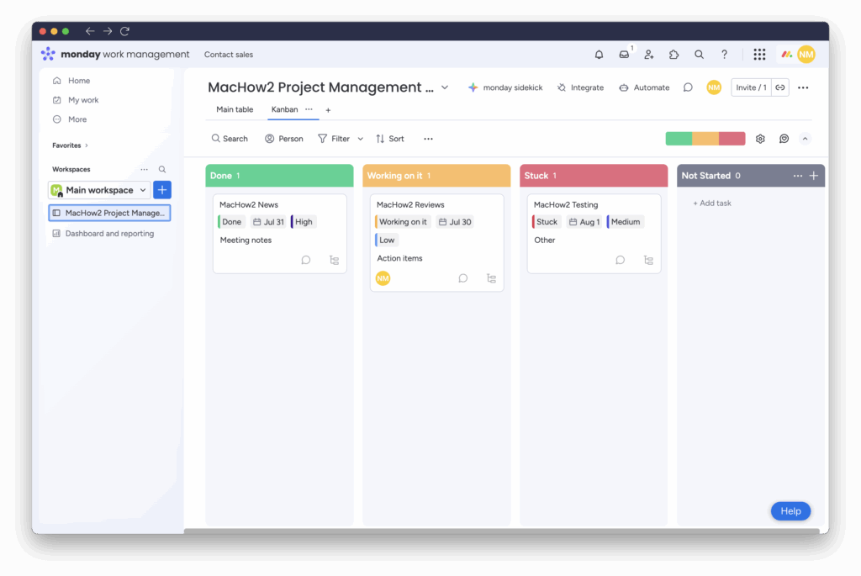Expand the Main workspace dropdown

[x=141, y=190]
